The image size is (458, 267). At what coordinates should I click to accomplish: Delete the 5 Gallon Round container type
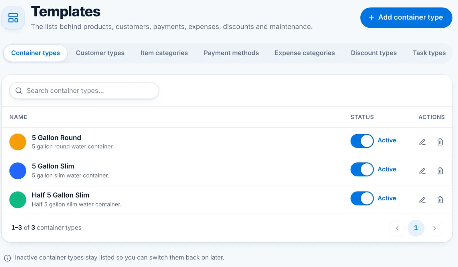pos(440,142)
